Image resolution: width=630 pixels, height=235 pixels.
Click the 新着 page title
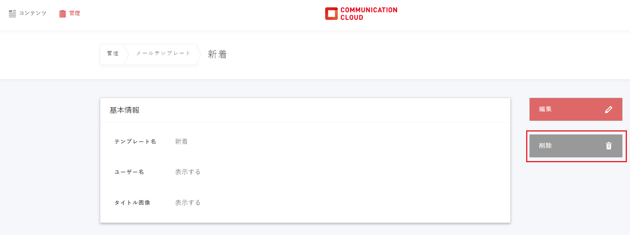217,54
